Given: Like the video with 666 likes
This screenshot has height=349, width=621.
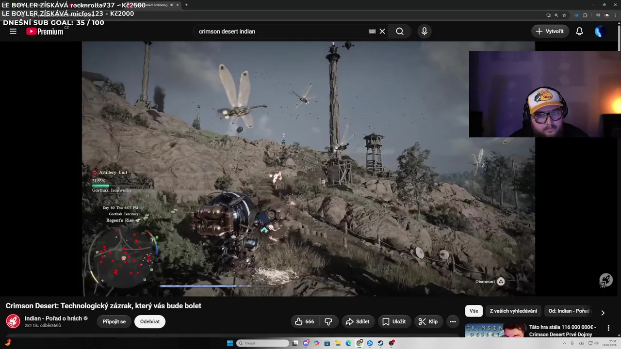Looking at the screenshot, I should (305, 321).
